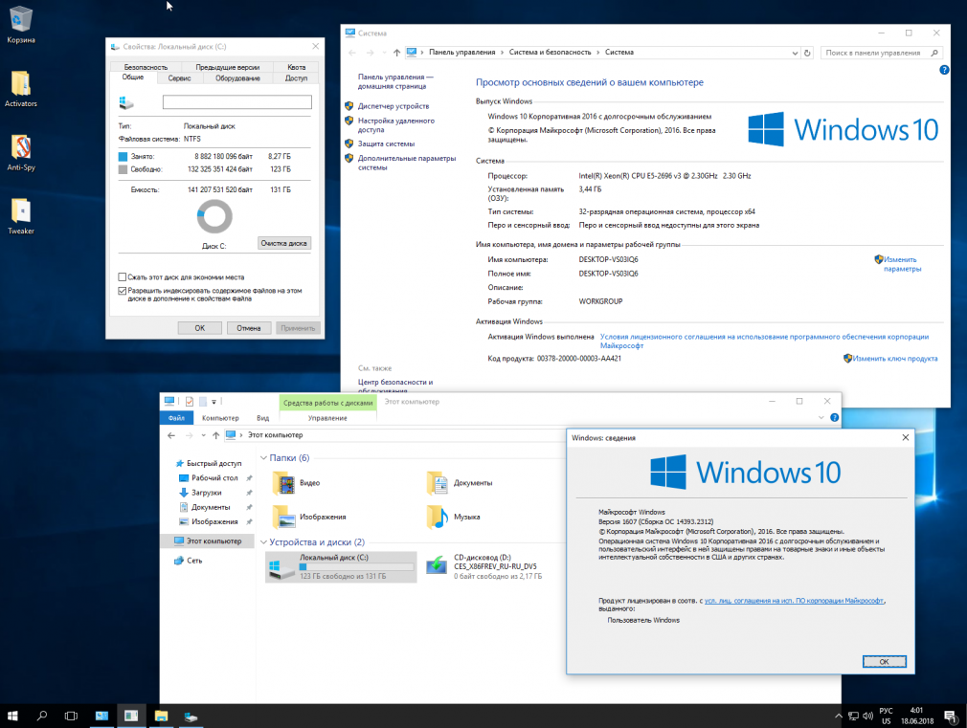Open the Sharing (Доступ) tab
This screenshot has height=728, width=967.
click(x=296, y=78)
